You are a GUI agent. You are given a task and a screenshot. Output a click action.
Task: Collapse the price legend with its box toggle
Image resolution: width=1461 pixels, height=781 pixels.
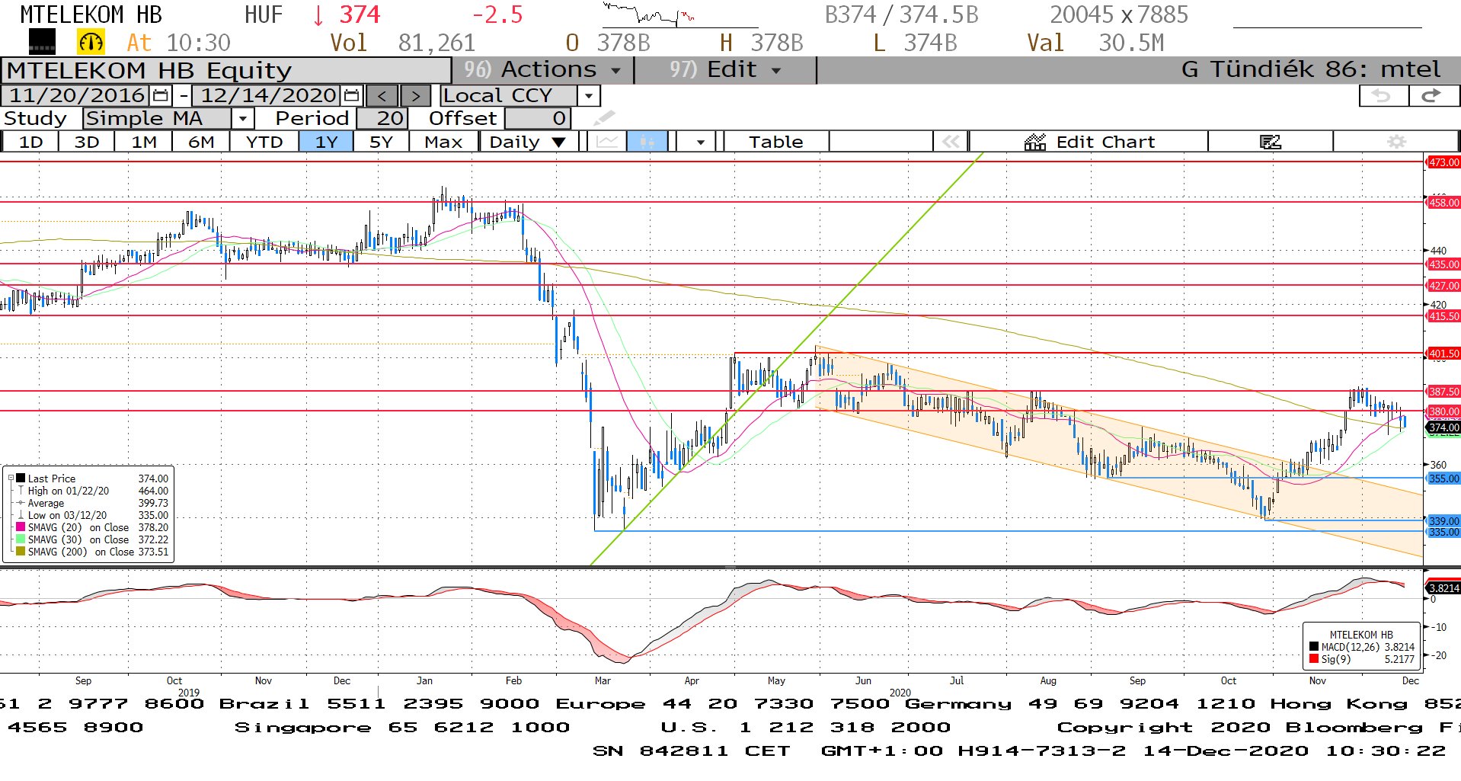11,479
